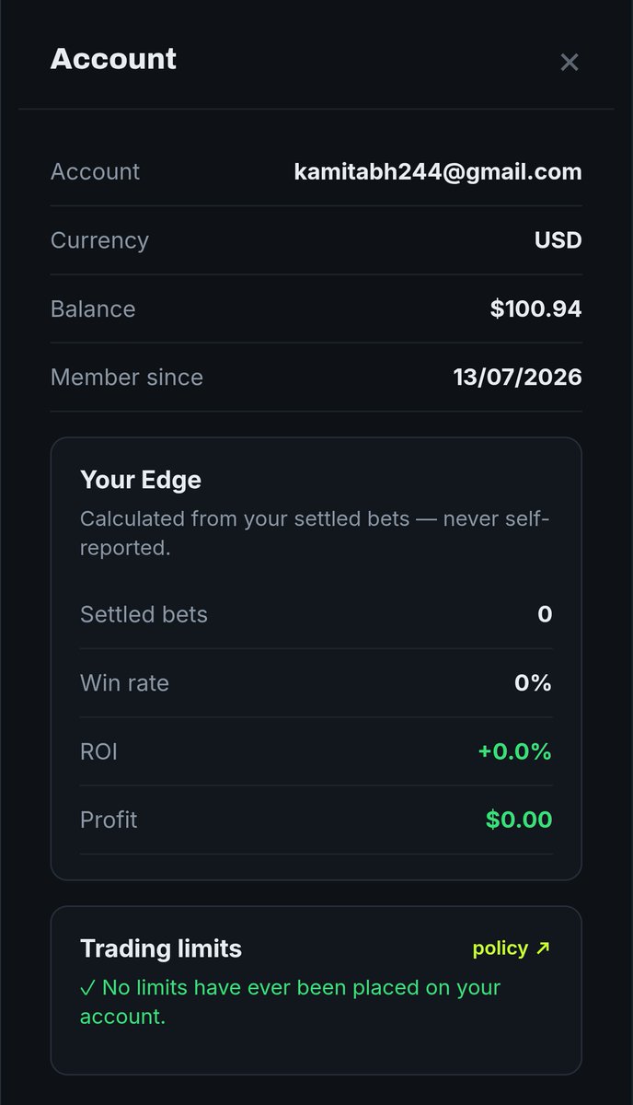This screenshot has height=1105, width=633.
Task: Click the Currency label
Action: [99, 240]
